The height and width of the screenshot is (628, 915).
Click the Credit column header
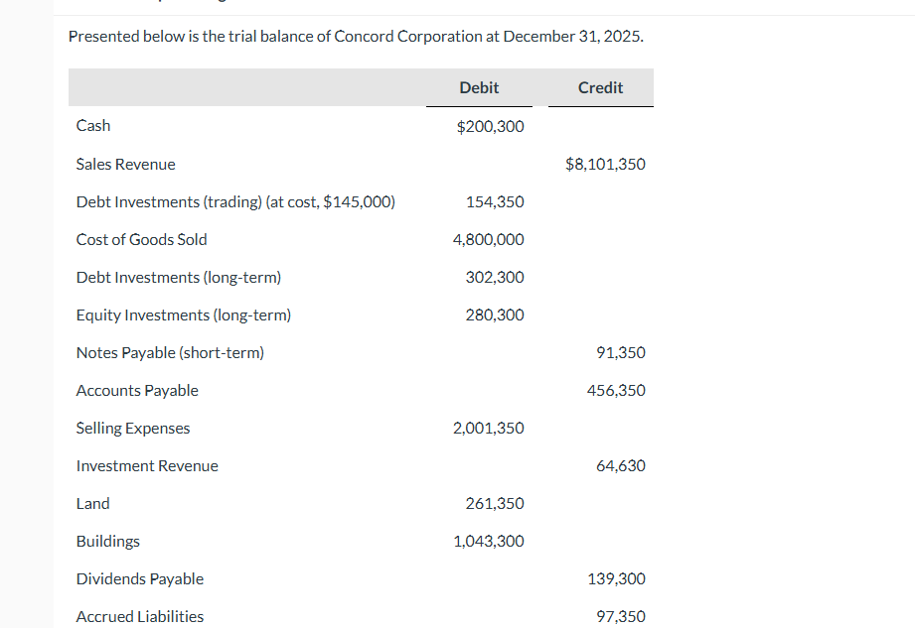tap(600, 88)
